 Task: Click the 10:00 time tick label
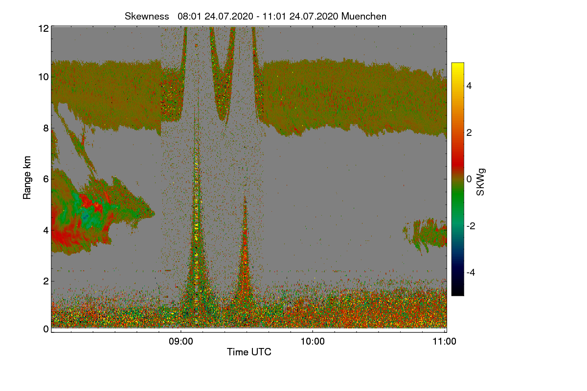click(x=313, y=342)
